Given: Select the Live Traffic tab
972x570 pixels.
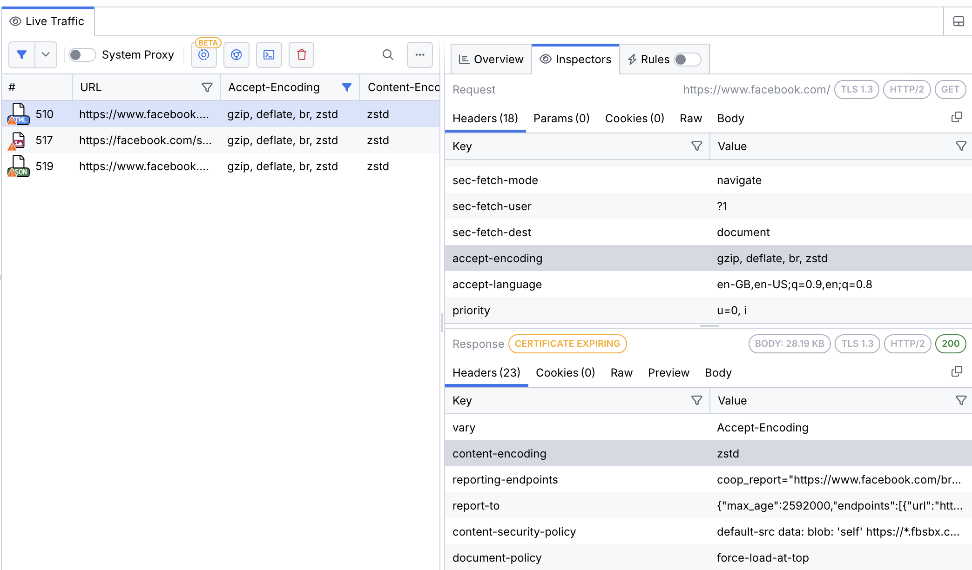Looking at the screenshot, I should [47, 21].
